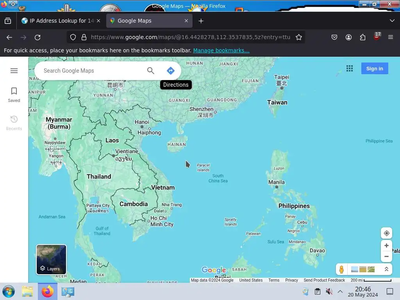Screen dimensions: 400x300
Task: Open the Extensions puzzle icon
Action: pyautogui.click(x=362, y=37)
